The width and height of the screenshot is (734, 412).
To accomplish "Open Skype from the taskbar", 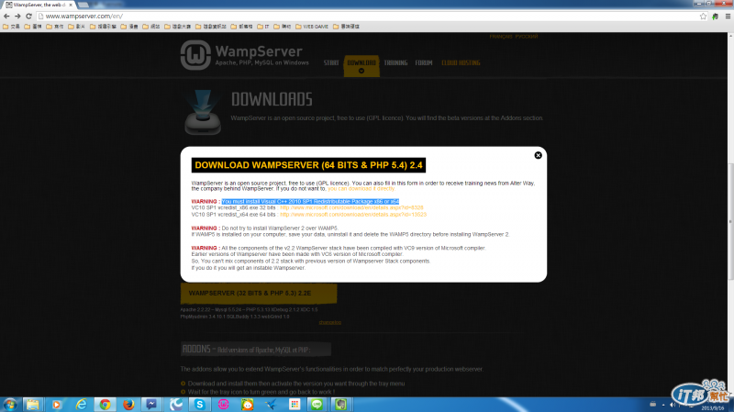I will [199, 405].
